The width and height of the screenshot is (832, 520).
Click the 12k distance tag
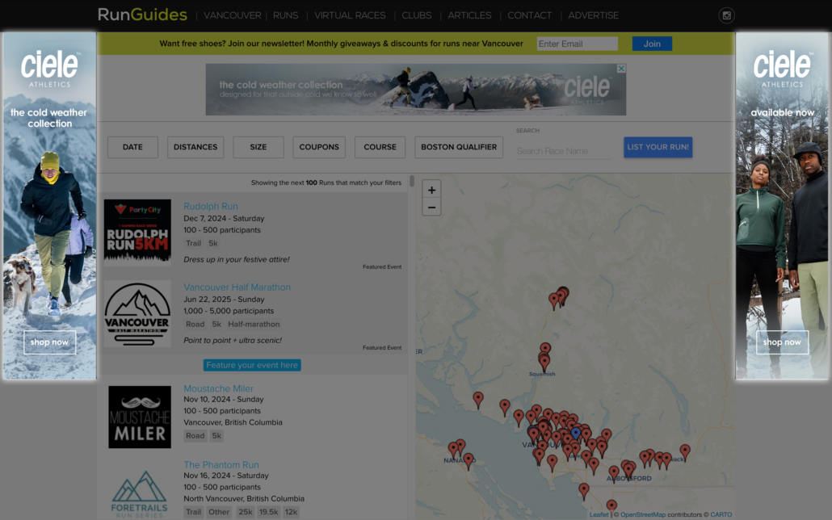pos(291,512)
